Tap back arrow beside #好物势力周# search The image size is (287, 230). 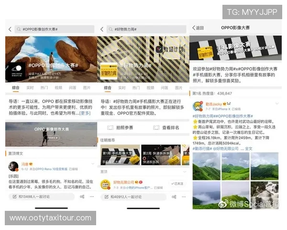102,29
